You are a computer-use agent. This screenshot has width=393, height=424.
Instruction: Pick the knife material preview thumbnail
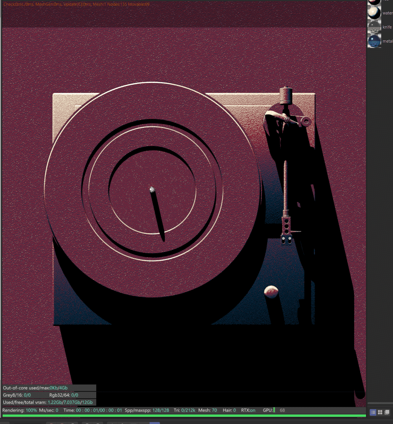374,27
